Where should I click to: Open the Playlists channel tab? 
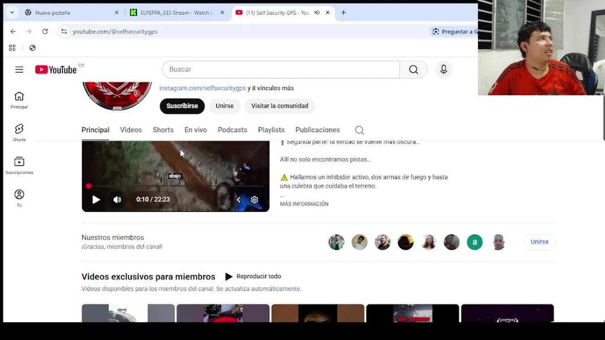[271, 130]
